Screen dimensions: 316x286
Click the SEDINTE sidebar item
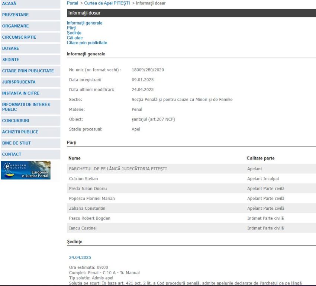[11, 60]
